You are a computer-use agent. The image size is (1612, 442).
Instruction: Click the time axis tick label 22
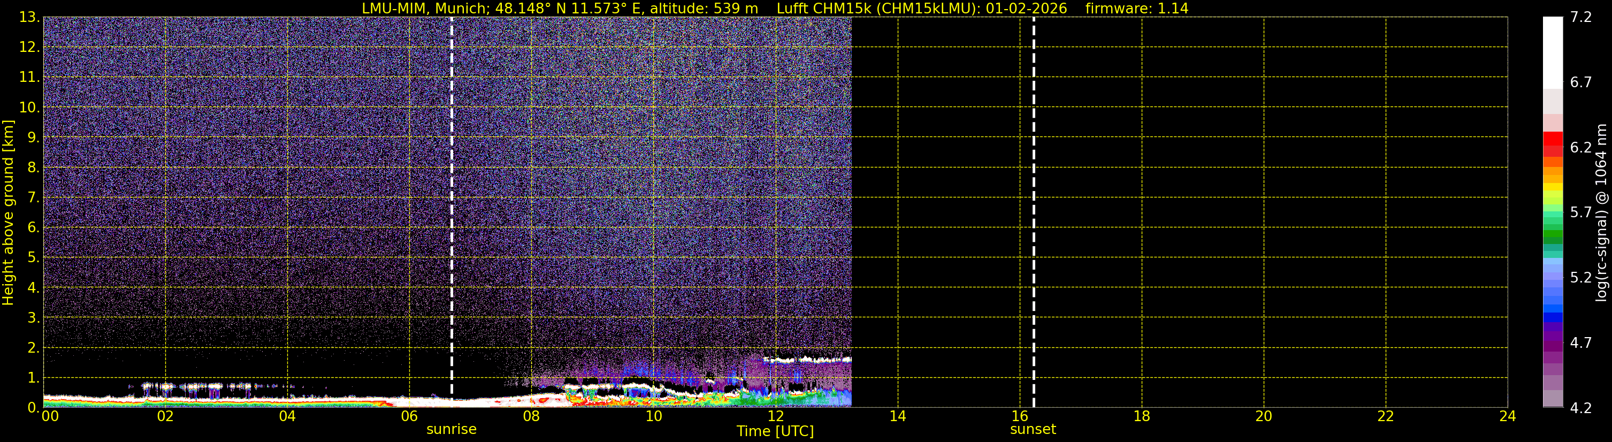pyautogui.click(x=1386, y=416)
